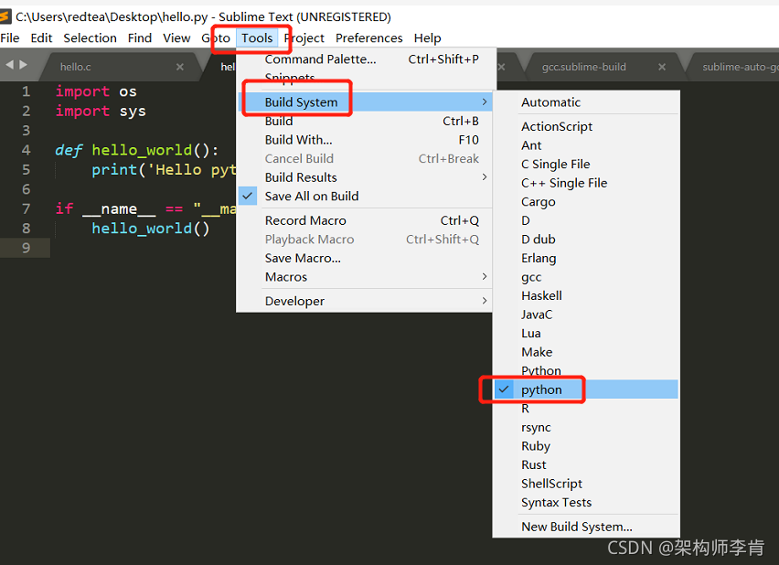Place cursor on 'import os' line

point(96,91)
